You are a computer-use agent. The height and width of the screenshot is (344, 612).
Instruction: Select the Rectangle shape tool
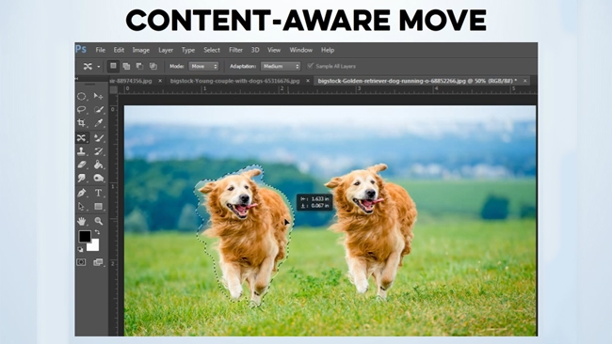[98, 207]
